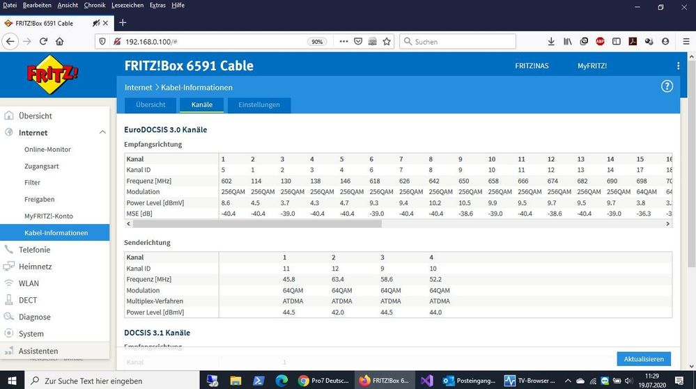The width and height of the screenshot is (696, 389).
Task: Click the Aktualisieren button
Action: [x=644, y=359]
